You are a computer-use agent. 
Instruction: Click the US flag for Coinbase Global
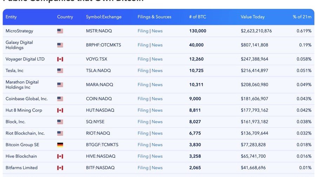point(60,99)
